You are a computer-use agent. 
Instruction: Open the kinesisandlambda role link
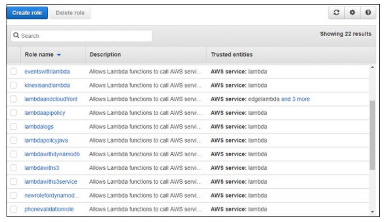(47, 85)
